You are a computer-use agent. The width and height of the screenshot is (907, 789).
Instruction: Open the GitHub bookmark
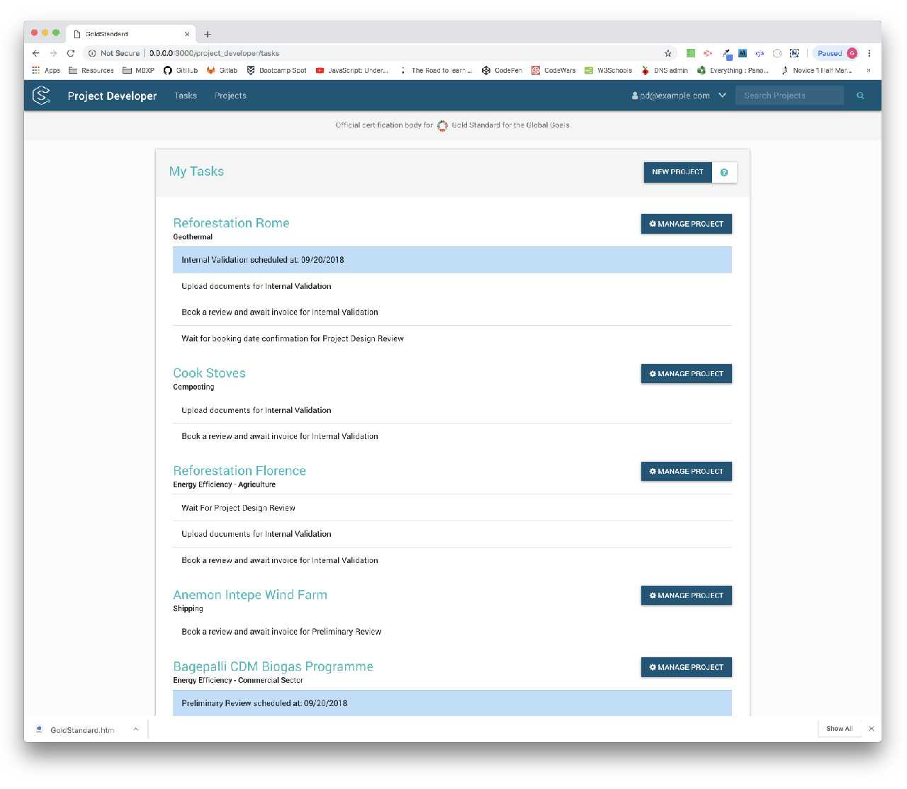[x=181, y=70]
